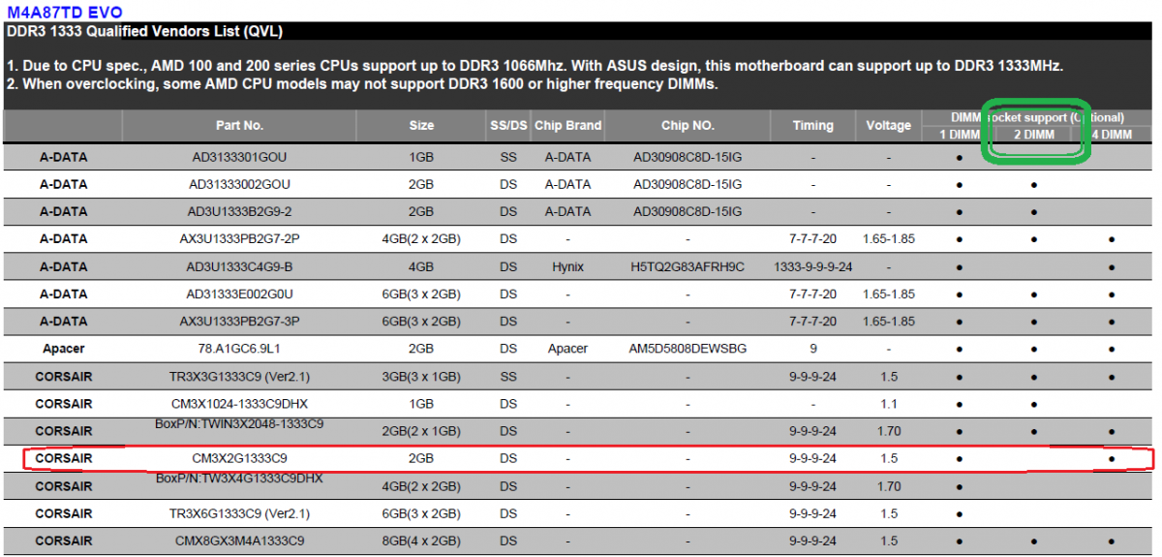Click CORSAIR vendor in the CMX8GX3M4A1333C9 row
Viewport: 1162px width, 557px height.
(x=63, y=541)
